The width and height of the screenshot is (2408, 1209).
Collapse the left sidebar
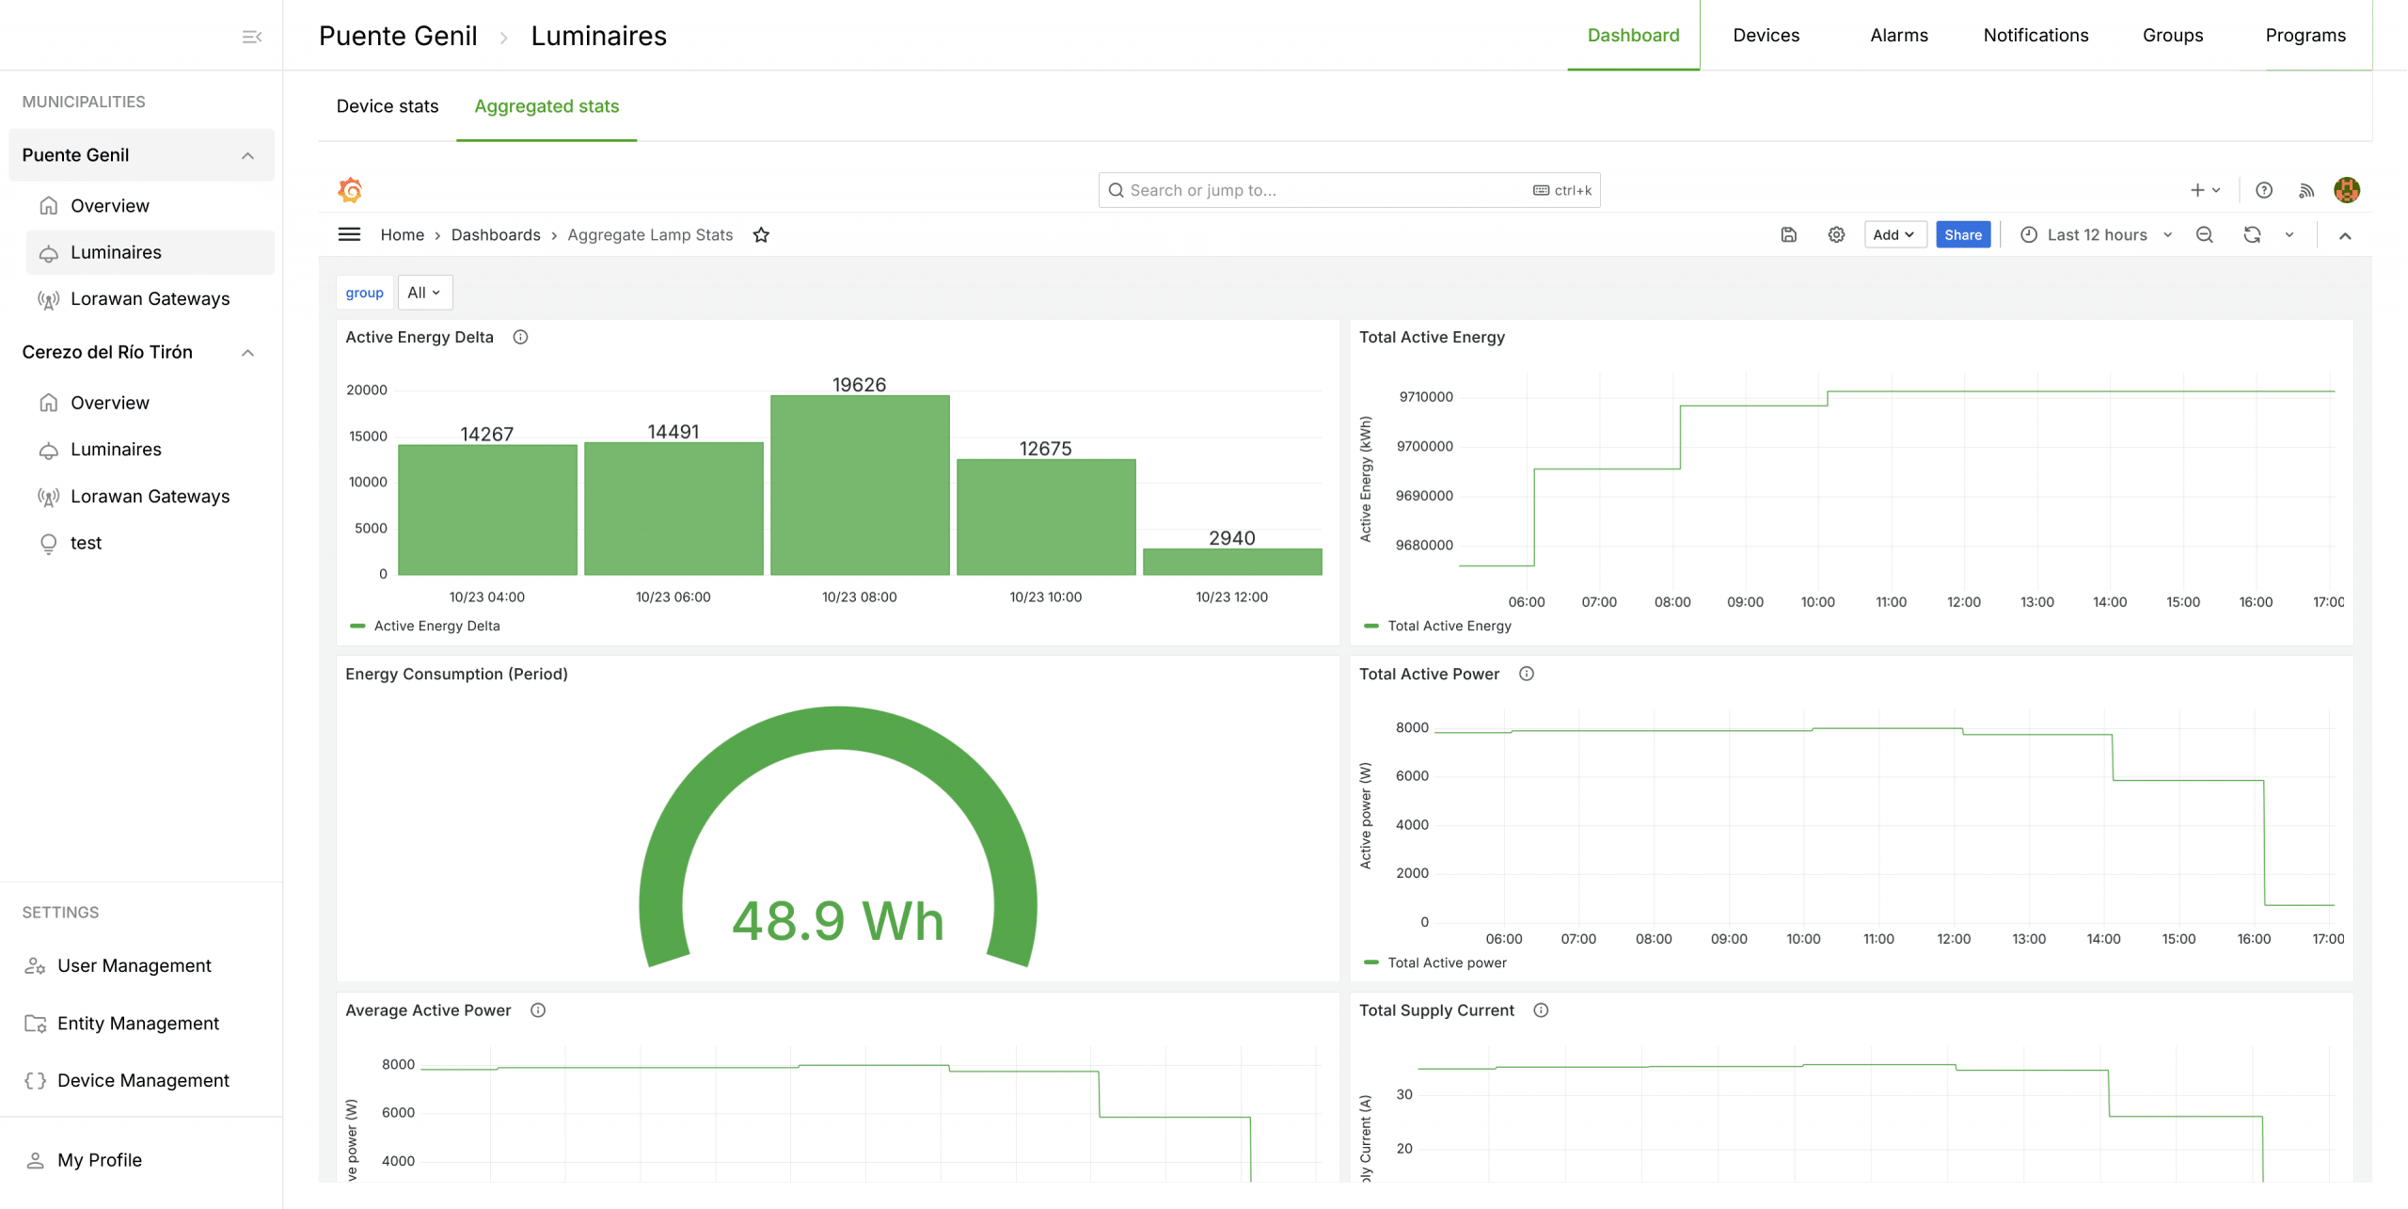(251, 37)
